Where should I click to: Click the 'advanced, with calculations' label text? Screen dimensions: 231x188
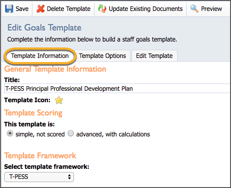[113, 134]
